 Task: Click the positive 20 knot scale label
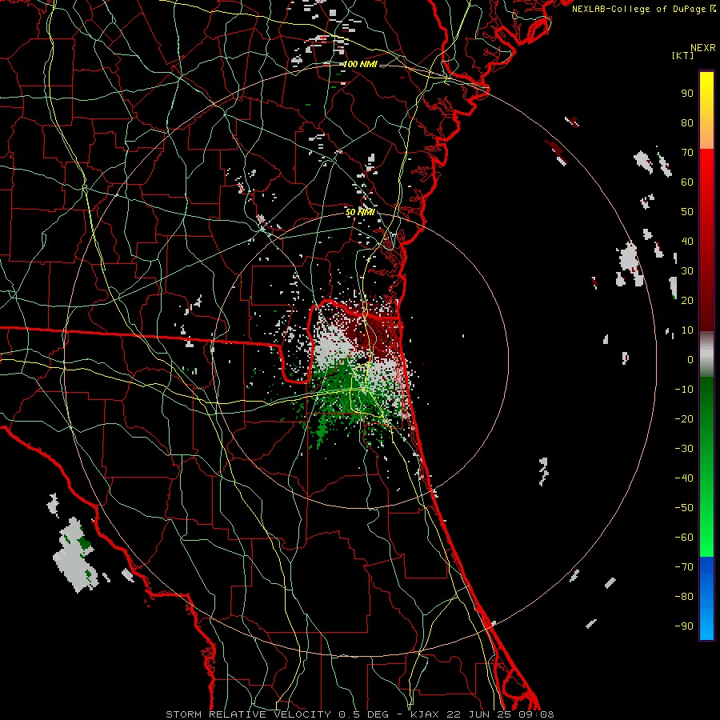(687, 300)
